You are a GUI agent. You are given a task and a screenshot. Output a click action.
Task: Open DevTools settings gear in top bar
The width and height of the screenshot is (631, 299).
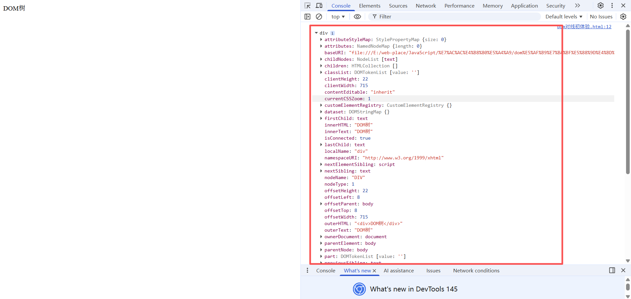tap(600, 6)
